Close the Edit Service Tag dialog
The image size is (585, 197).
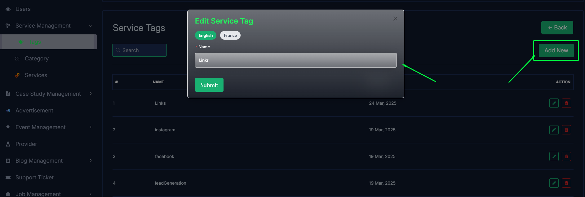click(395, 19)
